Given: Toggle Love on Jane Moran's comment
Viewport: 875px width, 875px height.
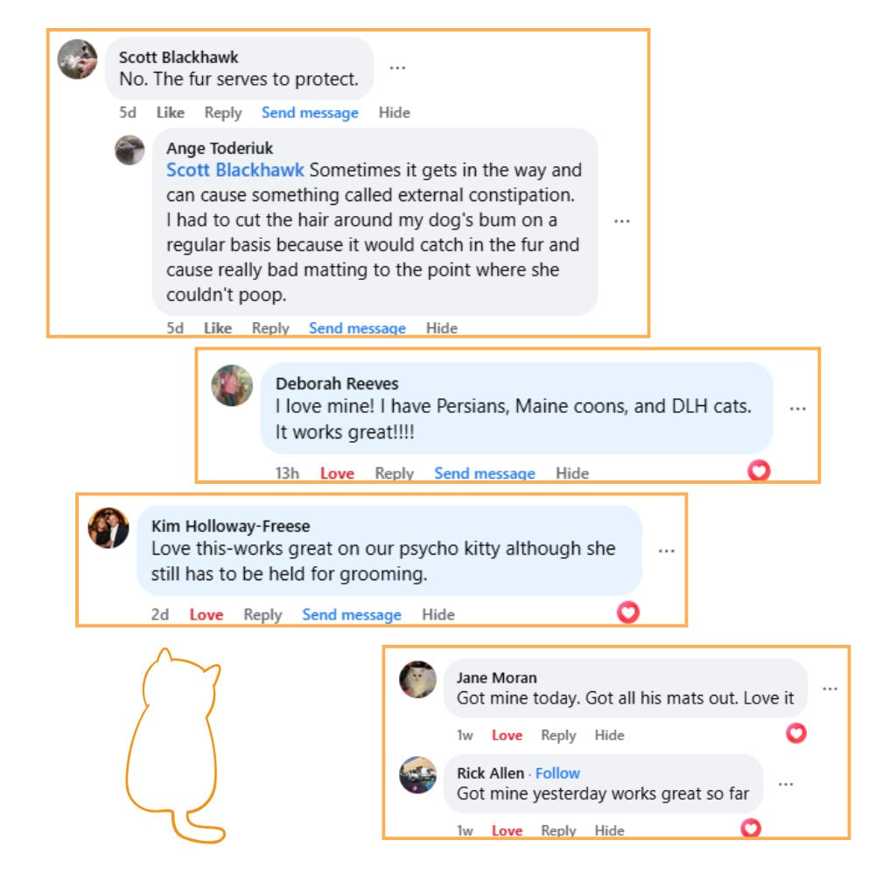Looking at the screenshot, I should 507,736.
